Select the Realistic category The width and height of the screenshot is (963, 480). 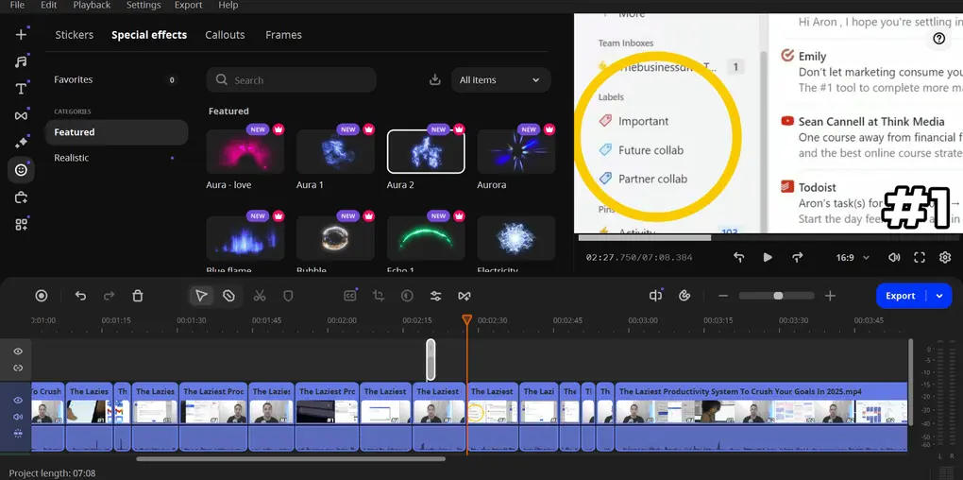pos(72,158)
